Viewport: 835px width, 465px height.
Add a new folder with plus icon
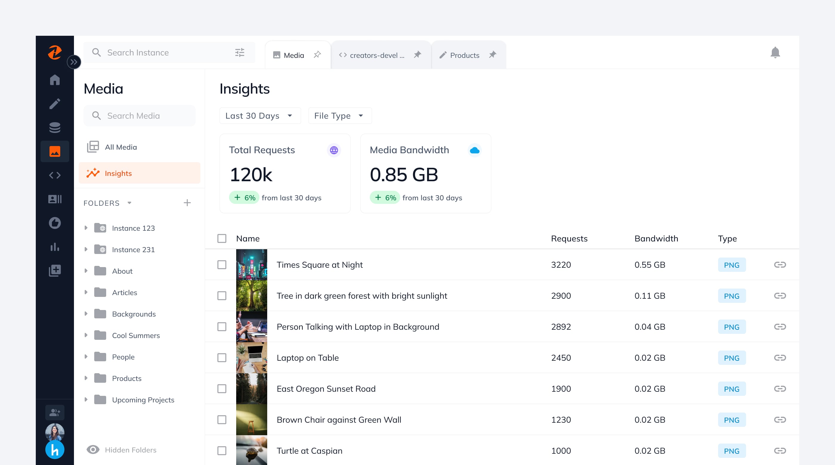[x=187, y=203]
